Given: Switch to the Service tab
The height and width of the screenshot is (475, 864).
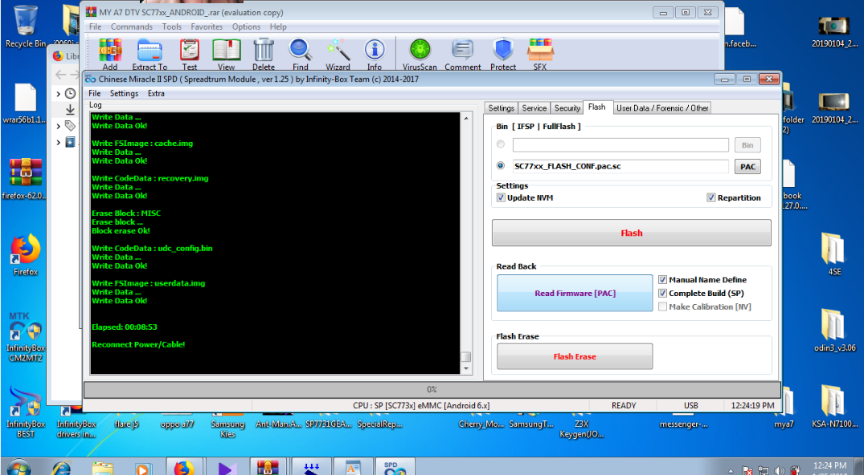Looking at the screenshot, I should pos(534,108).
